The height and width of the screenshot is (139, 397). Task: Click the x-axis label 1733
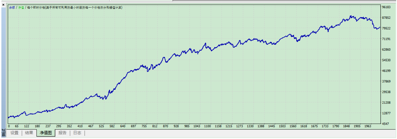click(x=325, y=126)
